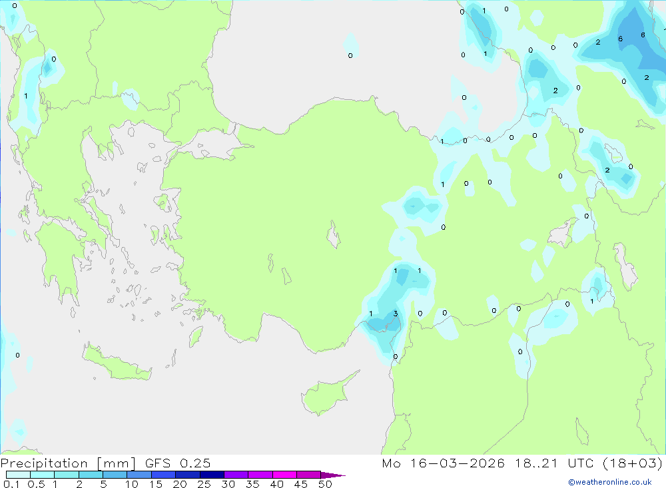Click the legend label '20'

point(180,484)
